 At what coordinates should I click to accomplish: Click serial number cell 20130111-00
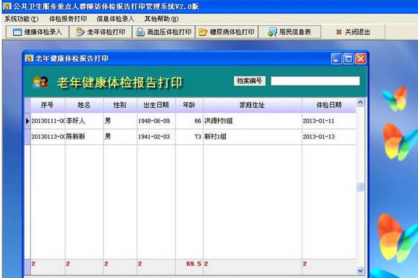(x=48, y=121)
